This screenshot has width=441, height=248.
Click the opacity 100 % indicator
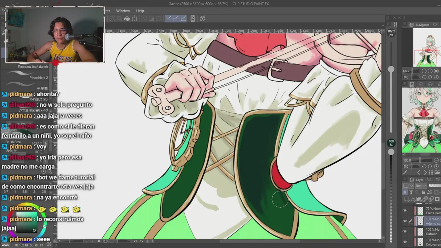[x=391, y=143]
